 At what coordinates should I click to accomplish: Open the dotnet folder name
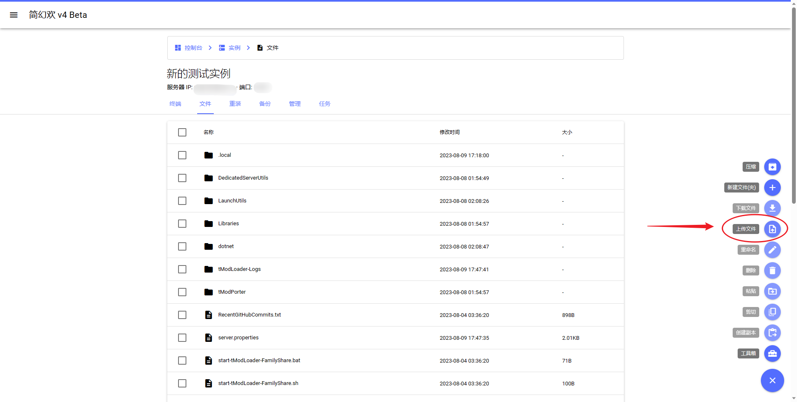coord(226,246)
